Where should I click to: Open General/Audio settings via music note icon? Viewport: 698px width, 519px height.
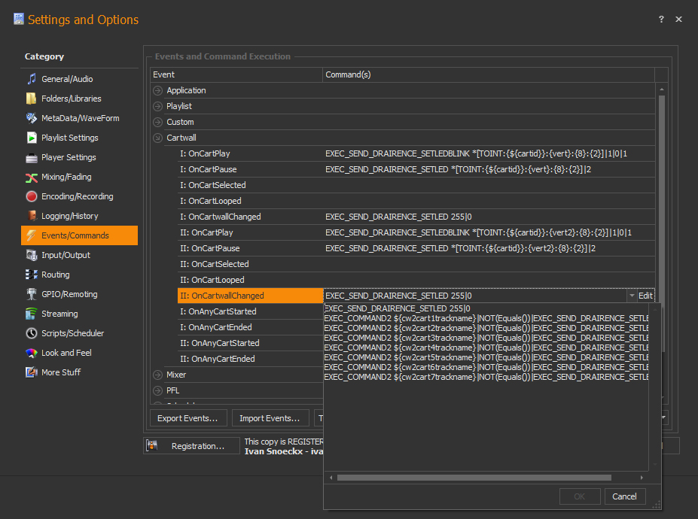[x=31, y=79]
